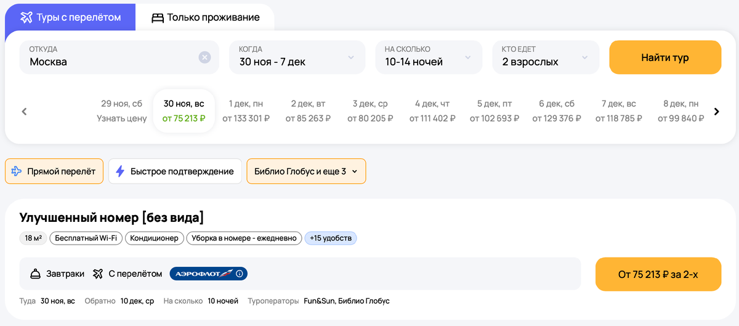This screenshot has height=326, width=739.
Task: Click the lightning icon for Быстрое подтверждение
Action: click(120, 171)
